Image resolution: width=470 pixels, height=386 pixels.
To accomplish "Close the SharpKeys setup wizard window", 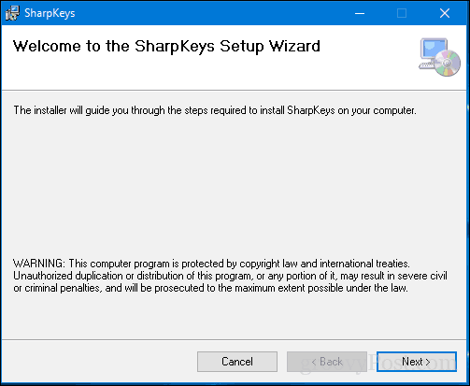I will coord(445,13).
